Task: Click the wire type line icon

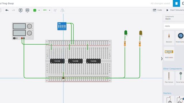Action: tap(45, 10)
